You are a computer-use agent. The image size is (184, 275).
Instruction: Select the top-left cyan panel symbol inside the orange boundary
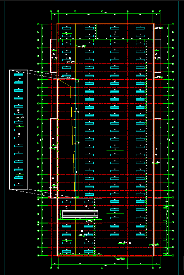click(67, 28)
